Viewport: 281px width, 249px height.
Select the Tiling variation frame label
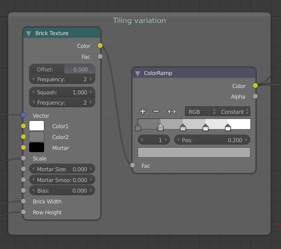(139, 21)
